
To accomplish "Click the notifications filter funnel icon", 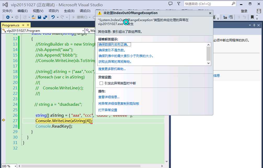I will [x=179, y=3].
